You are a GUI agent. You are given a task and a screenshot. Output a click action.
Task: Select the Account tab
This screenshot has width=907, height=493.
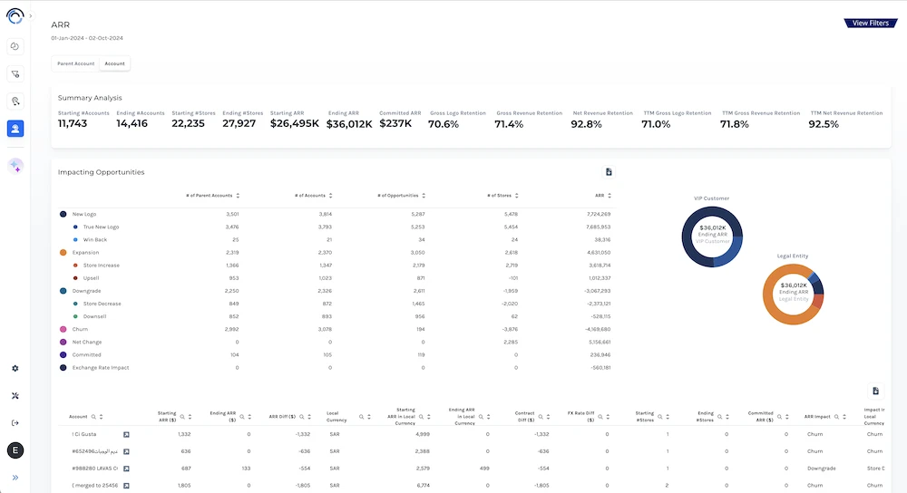[x=115, y=64]
